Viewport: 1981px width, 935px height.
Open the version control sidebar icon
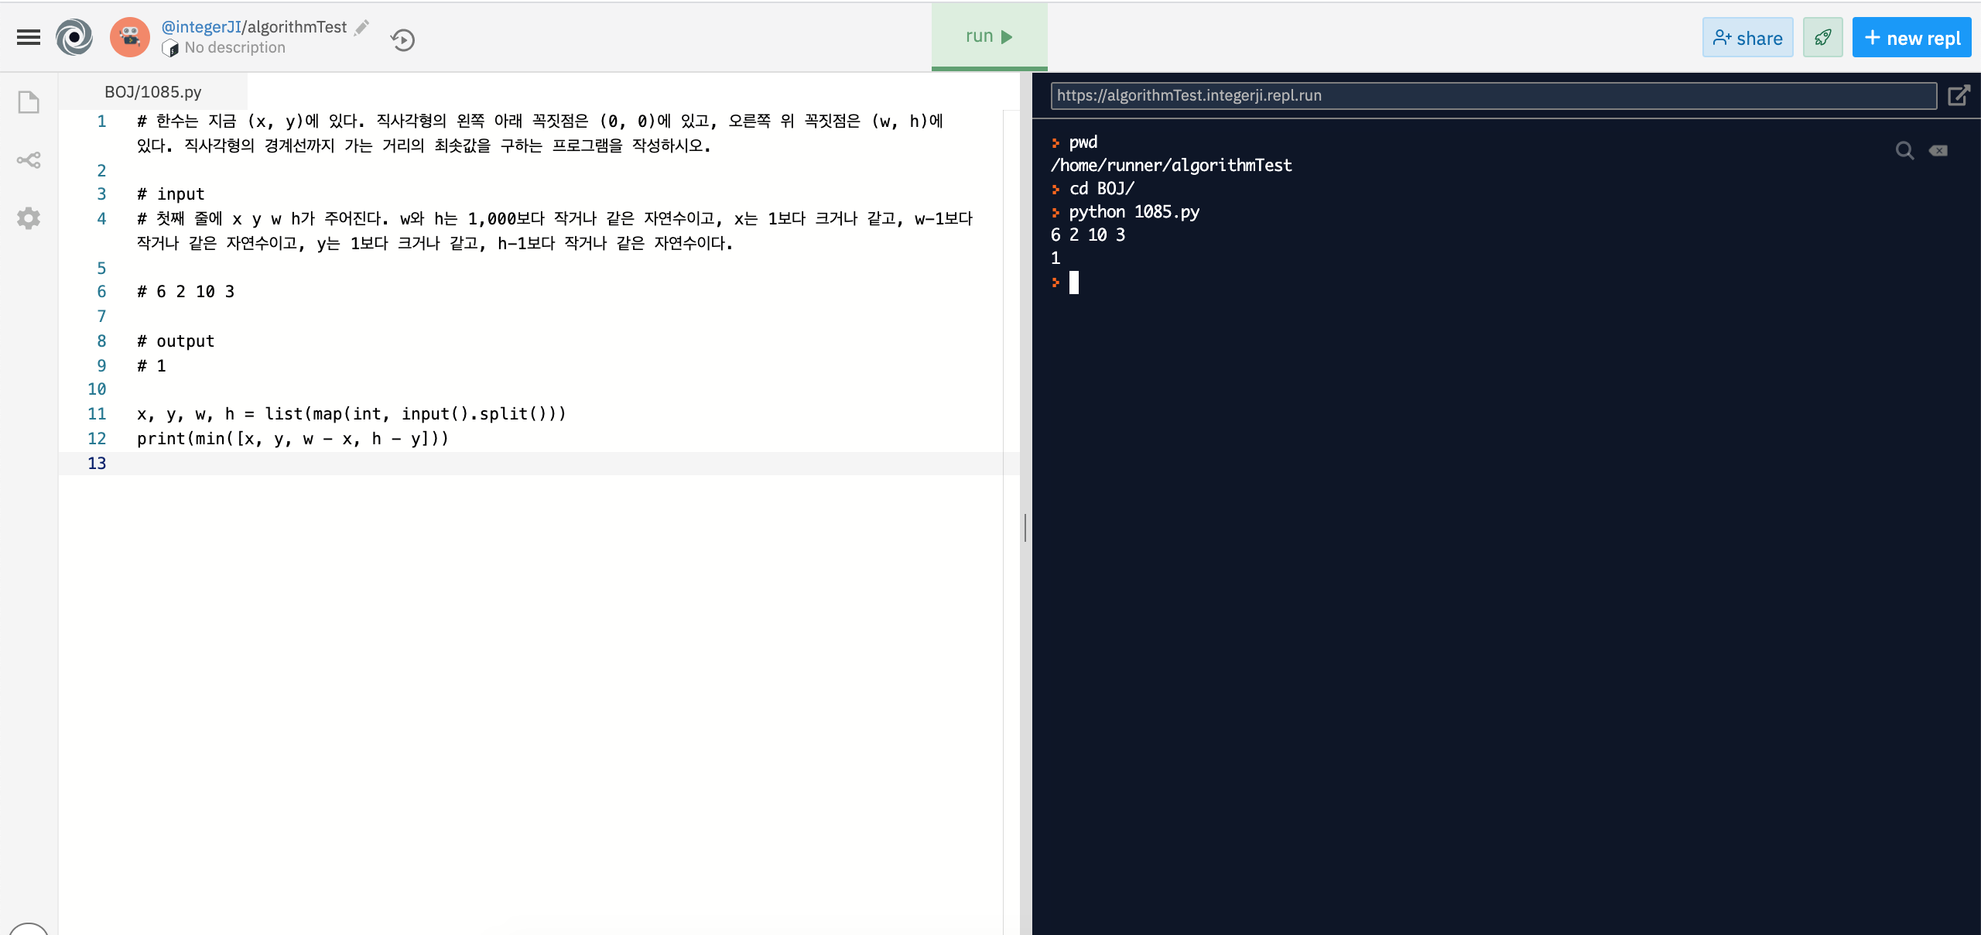[29, 160]
